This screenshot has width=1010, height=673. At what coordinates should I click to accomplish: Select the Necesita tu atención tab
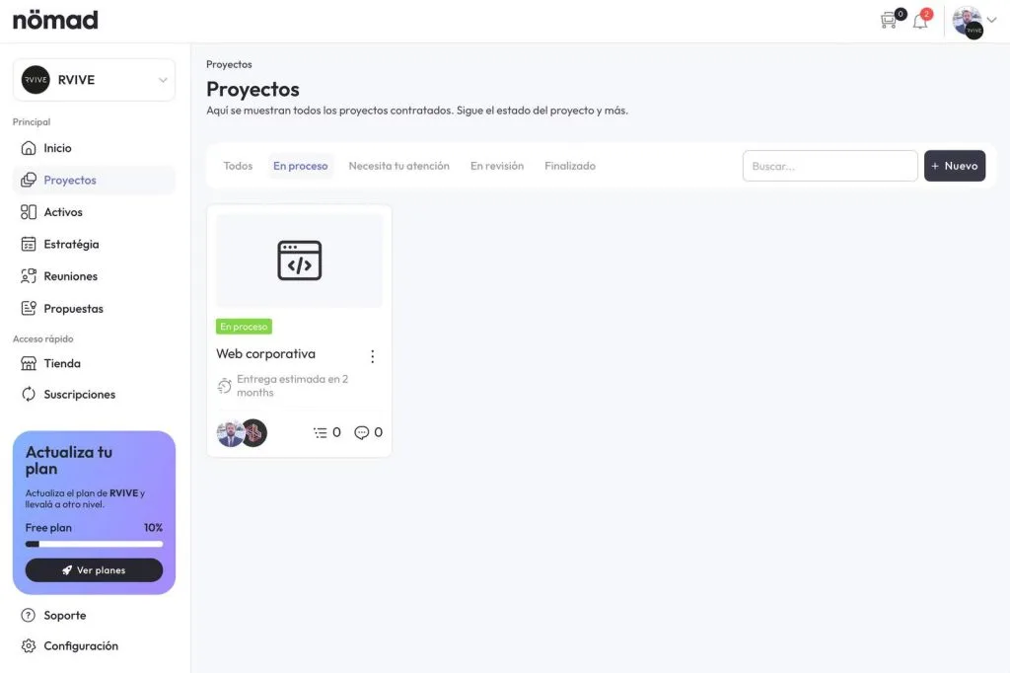click(398, 166)
